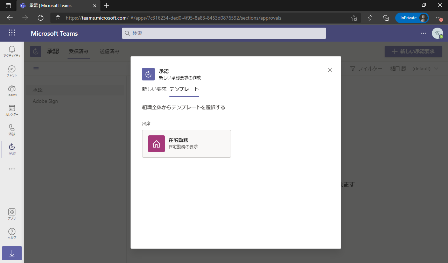Reload the page with browser refresh

(x=41, y=18)
